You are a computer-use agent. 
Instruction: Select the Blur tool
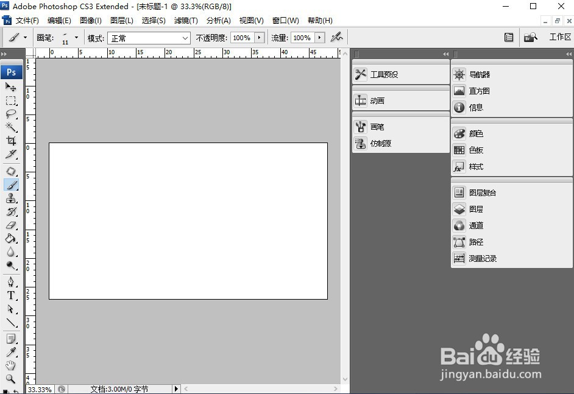pyautogui.click(x=11, y=252)
